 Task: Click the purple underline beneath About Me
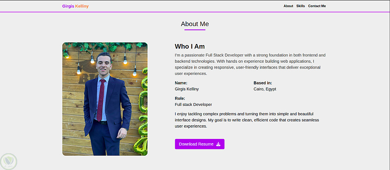coord(195,30)
